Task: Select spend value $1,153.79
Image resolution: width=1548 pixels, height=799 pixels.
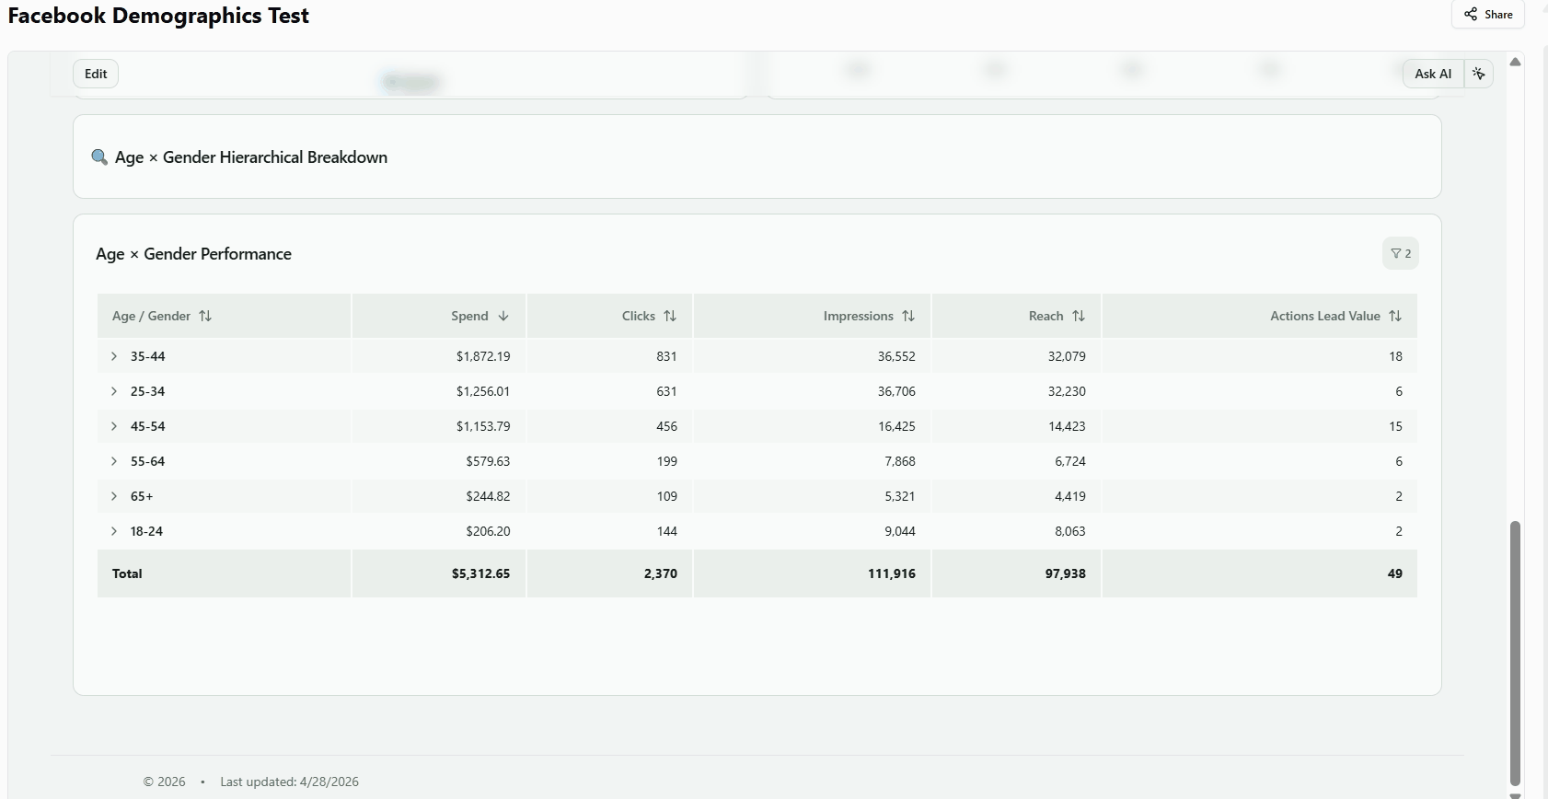Action: click(x=483, y=426)
